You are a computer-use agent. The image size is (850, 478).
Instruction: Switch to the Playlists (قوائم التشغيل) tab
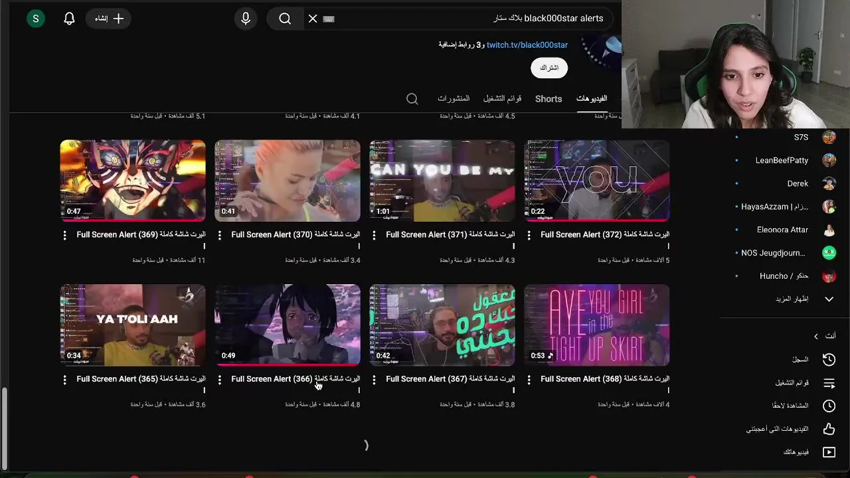point(502,98)
